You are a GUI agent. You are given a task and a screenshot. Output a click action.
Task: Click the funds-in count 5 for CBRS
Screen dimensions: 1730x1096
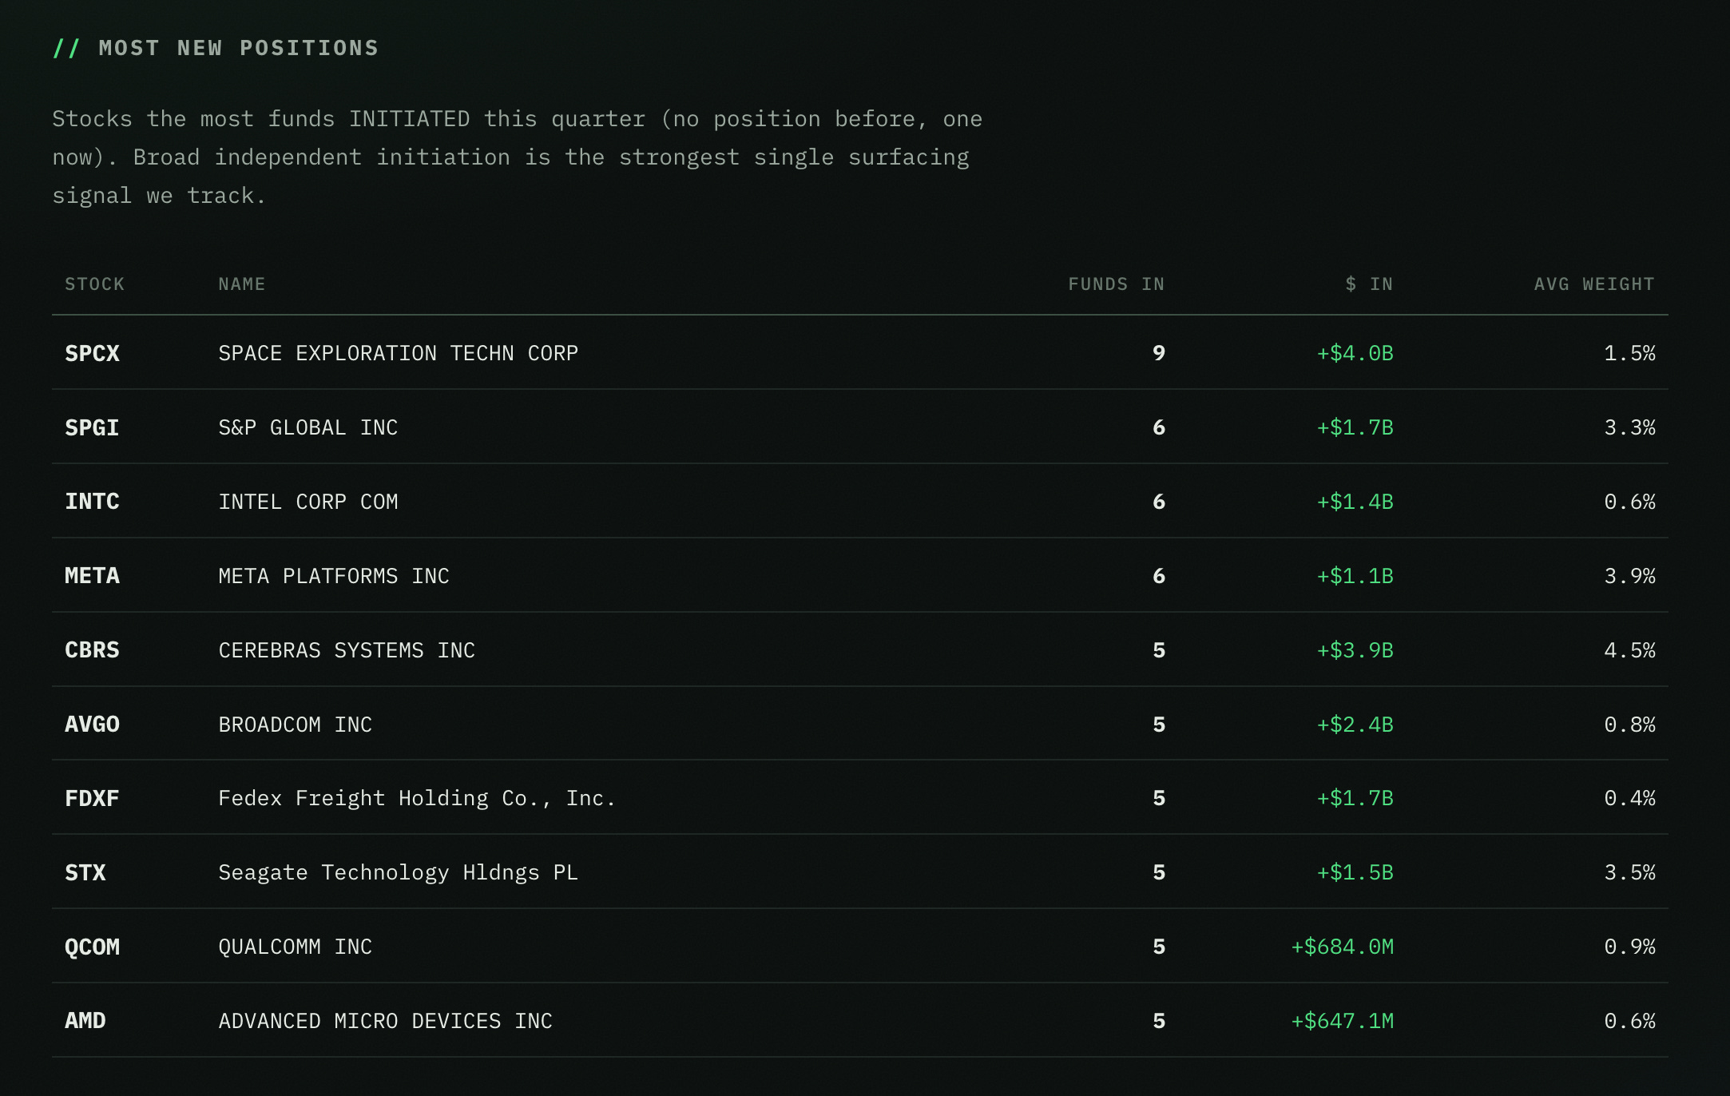click(x=1159, y=650)
